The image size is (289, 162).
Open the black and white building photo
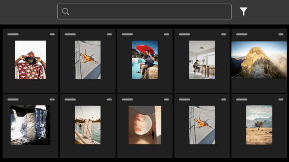tap(30, 125)
